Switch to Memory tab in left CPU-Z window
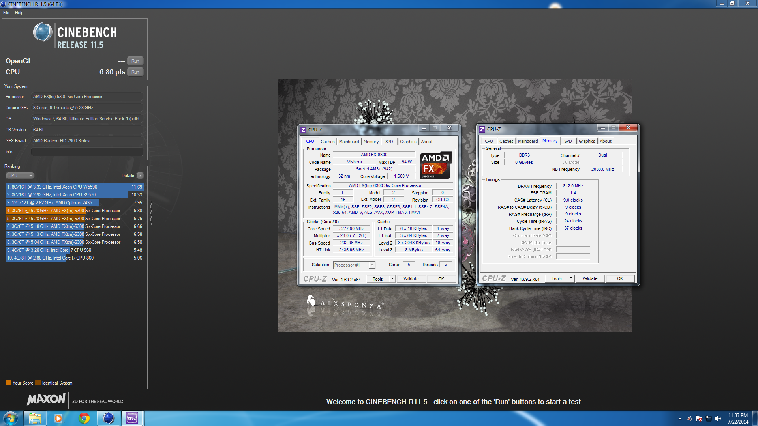Viewport: 758px width, 426px height. pyautogui.click(x=371, y=142)
